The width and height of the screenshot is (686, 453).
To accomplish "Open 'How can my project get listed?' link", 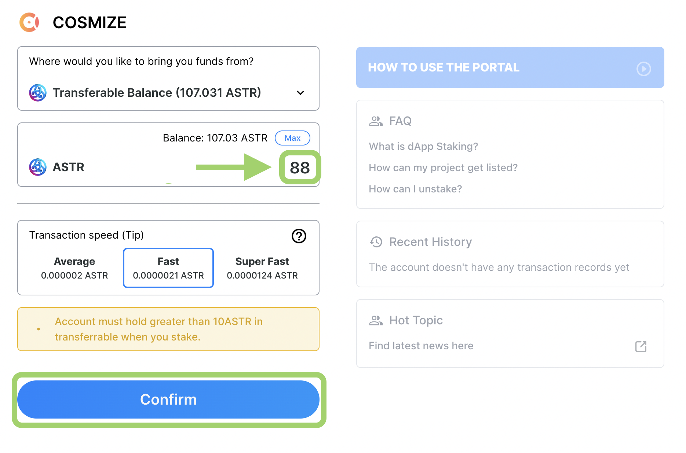I will (x=443, y=168).
